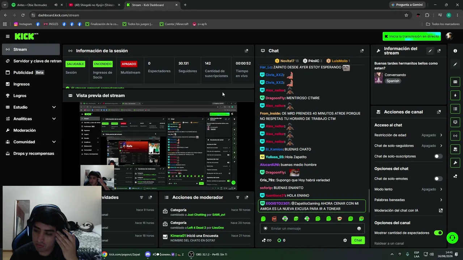
Task: Toggle the broadcast signal widget icon in right strip
Action: pos(455,136)
